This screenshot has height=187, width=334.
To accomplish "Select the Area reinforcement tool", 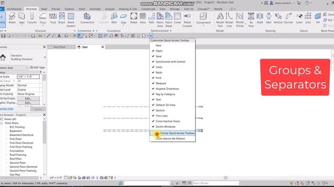I will point(142,18).
